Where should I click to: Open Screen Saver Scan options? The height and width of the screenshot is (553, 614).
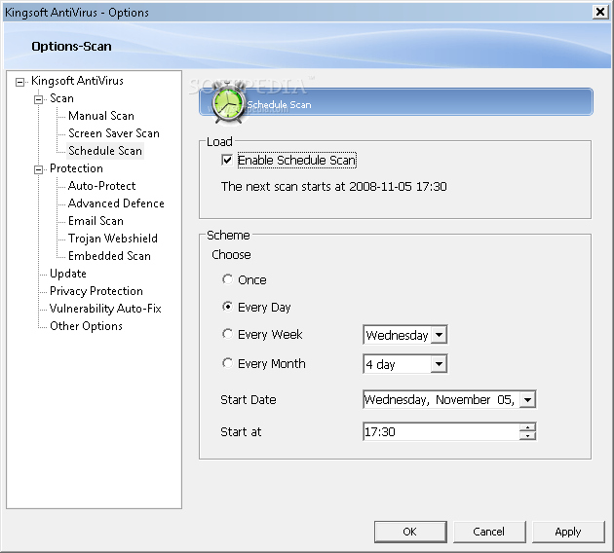click(x=114, y=133)
